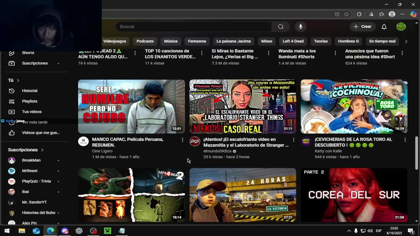Open the browser profile avatar

[x=392, y=14]
